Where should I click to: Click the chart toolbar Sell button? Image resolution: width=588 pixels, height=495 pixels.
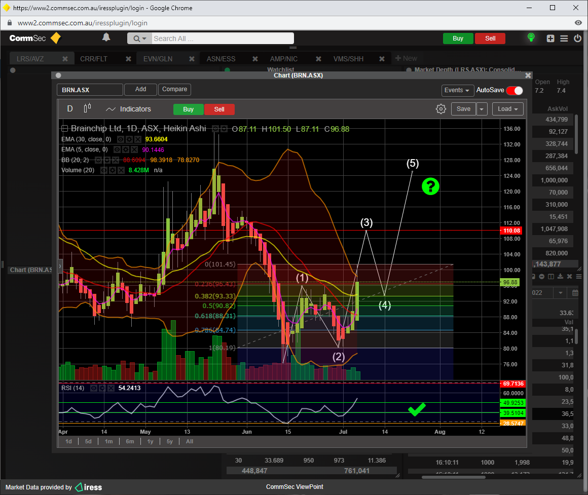point(219,109)
